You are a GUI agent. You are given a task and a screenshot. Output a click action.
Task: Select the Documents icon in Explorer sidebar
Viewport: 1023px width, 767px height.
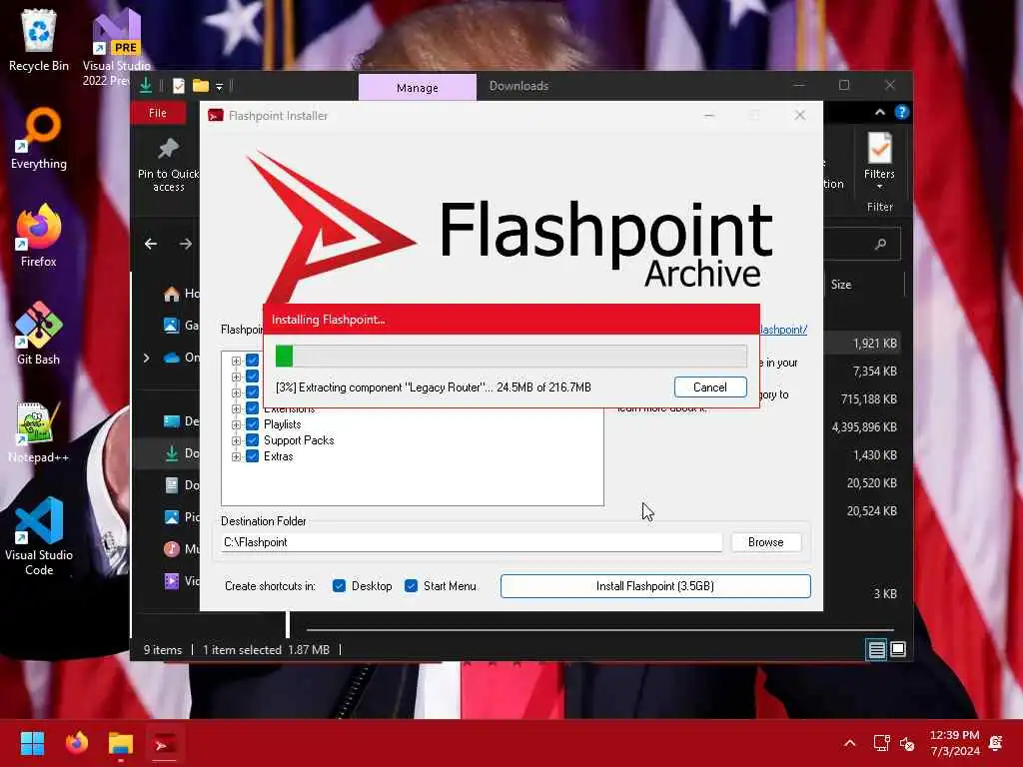[172, 484]
